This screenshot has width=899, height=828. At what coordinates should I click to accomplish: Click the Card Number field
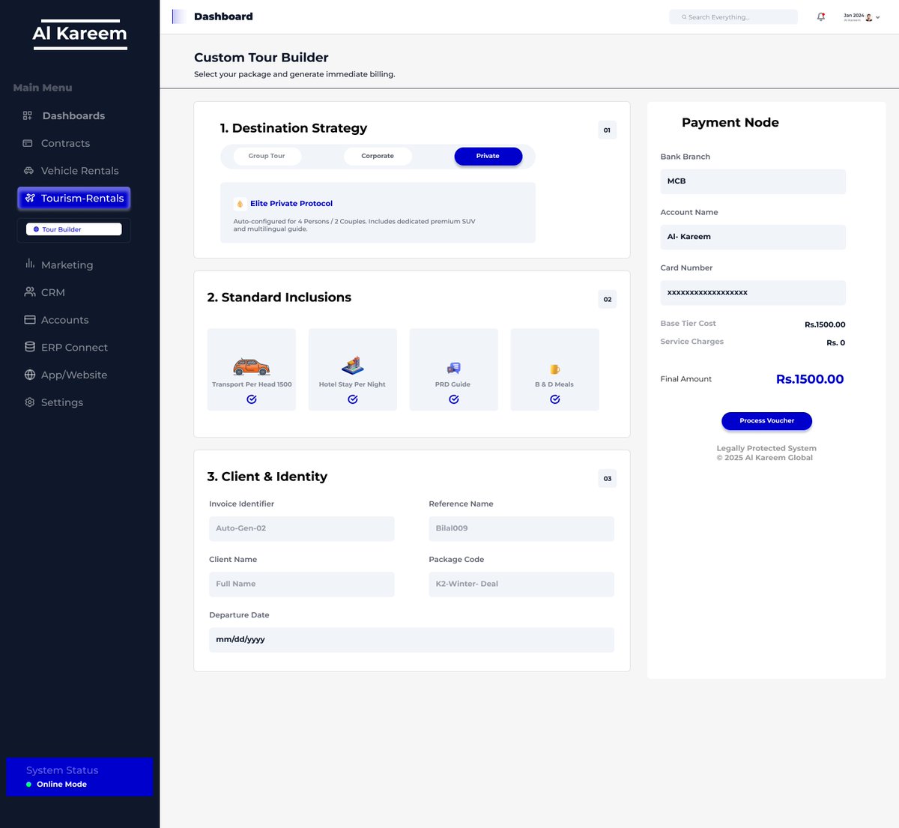(x=753, y=292)
